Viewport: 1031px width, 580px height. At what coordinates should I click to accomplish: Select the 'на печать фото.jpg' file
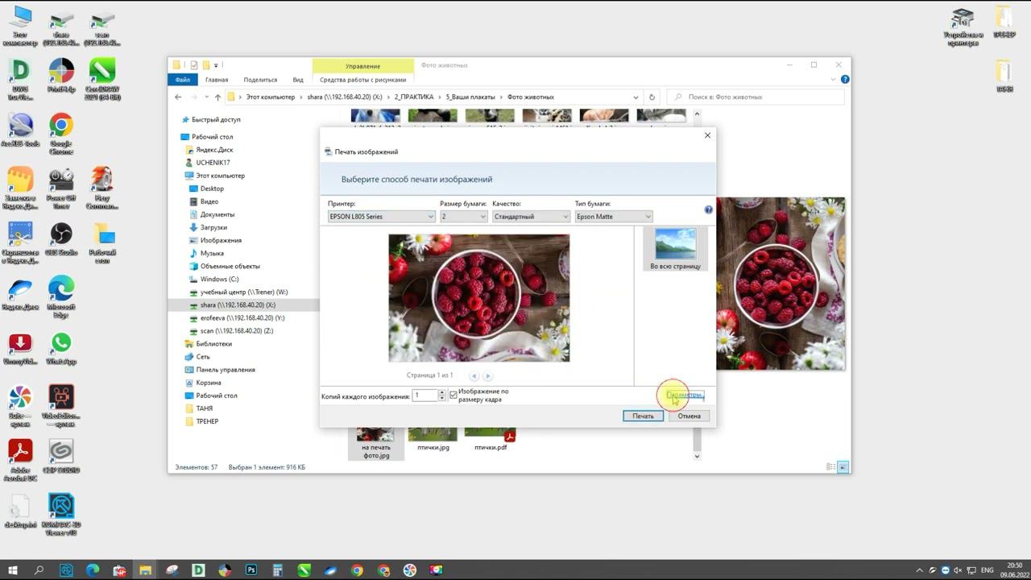point(376,444)
